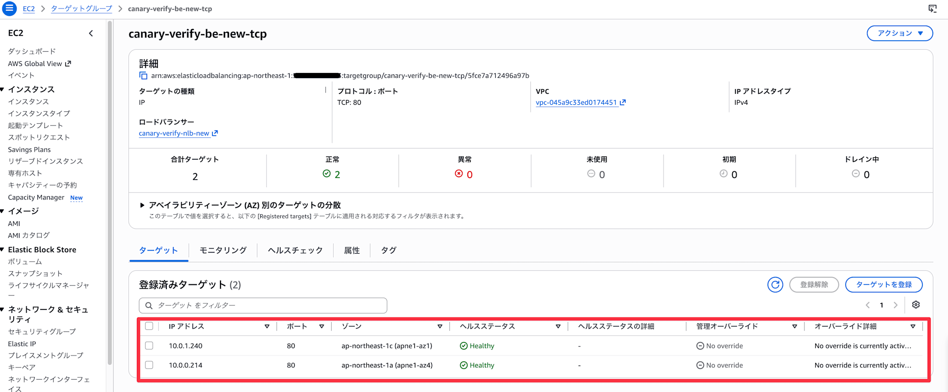Collapse the Elastic Block Store section

pyautogui.click(x=3, y=249)
